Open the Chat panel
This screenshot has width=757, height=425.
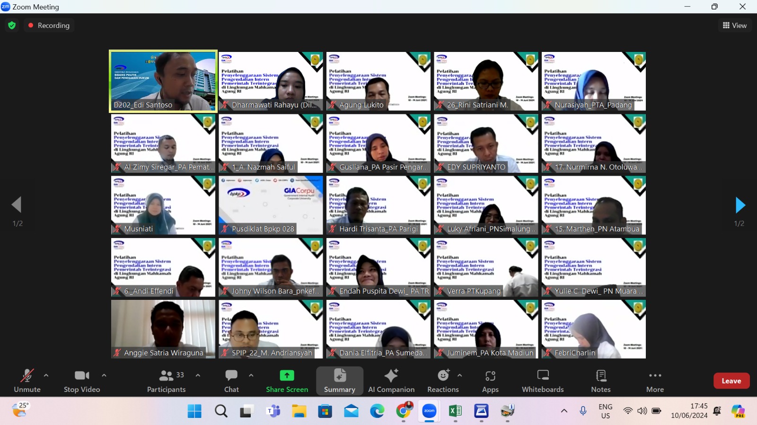(231, 381)
